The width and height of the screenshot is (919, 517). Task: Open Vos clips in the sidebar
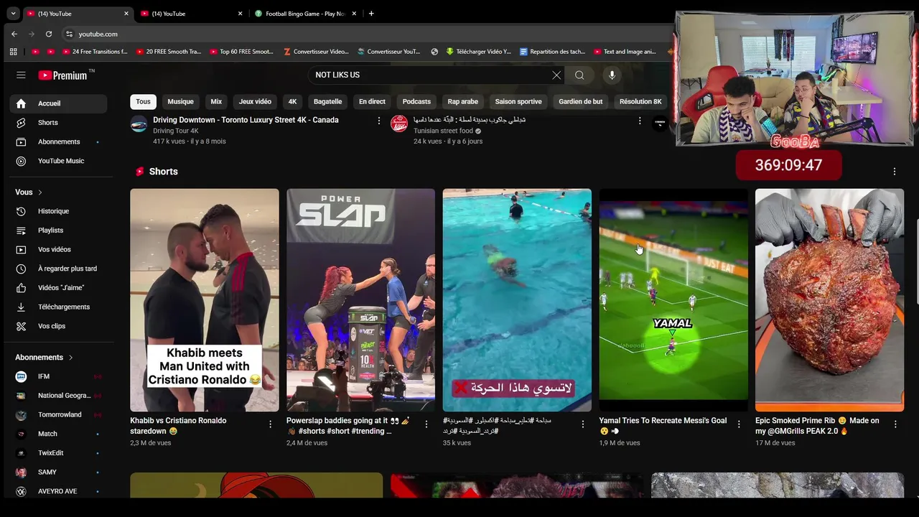[x=59, y=326]
